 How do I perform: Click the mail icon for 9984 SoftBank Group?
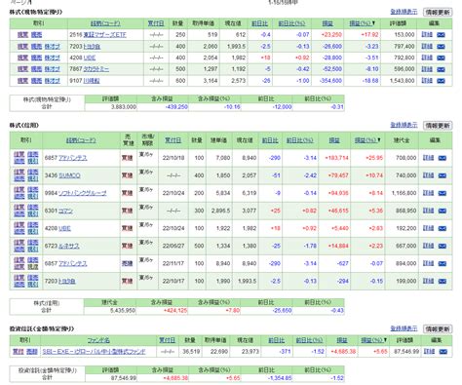443,193
